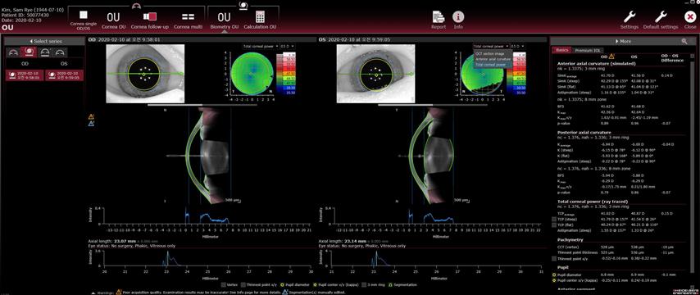Select the Biometry OU view
Viewport: 700px width, 295px height.
click(x=224, y=20)
